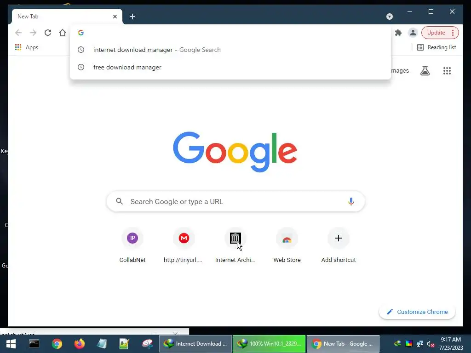Switch to 100% Win10.1 download window
471x353 pixels.
click(x=269, y=344)
